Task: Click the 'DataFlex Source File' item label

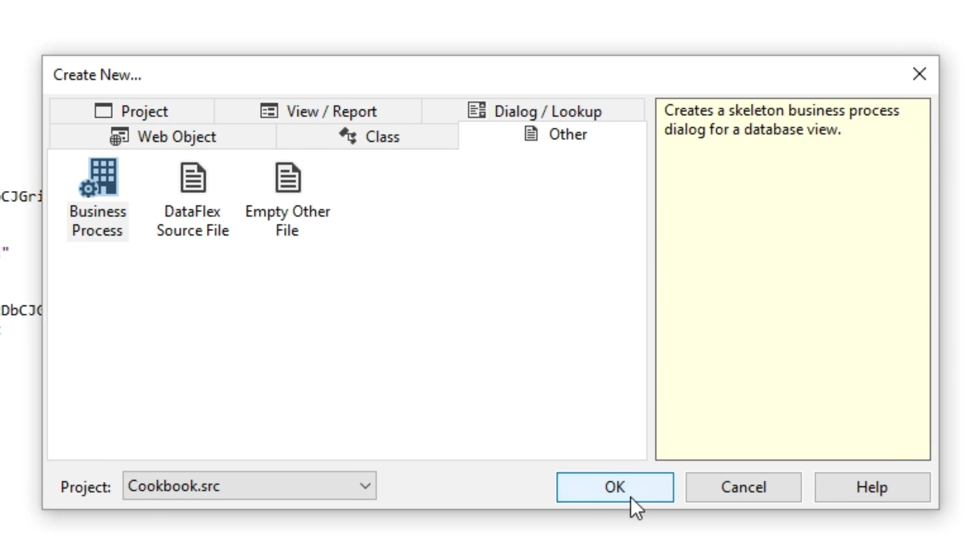Action: 193,221
